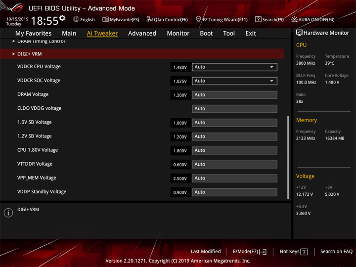Open the Monitor tab
Viewport: 356px width, 267px height.
178,34
